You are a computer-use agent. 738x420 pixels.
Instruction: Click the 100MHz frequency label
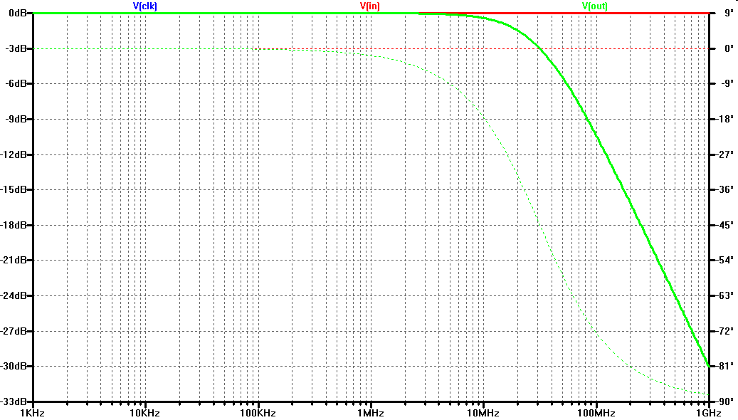pyautogui.click(x=596, y=413)
